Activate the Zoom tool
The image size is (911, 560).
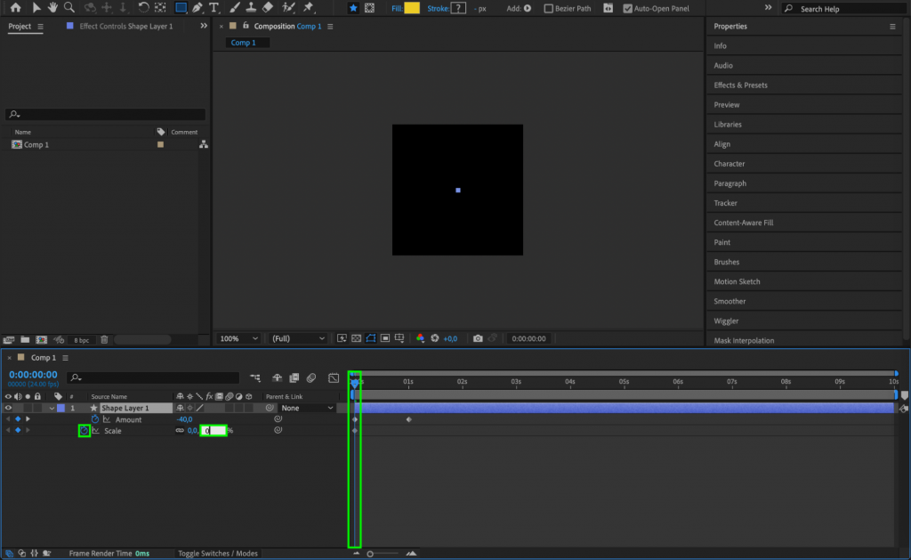click(67, 7)
